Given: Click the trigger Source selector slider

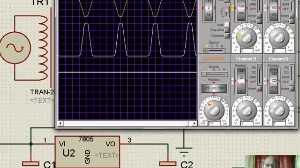Looking at the screenshot, I should [x=214, y=50].
